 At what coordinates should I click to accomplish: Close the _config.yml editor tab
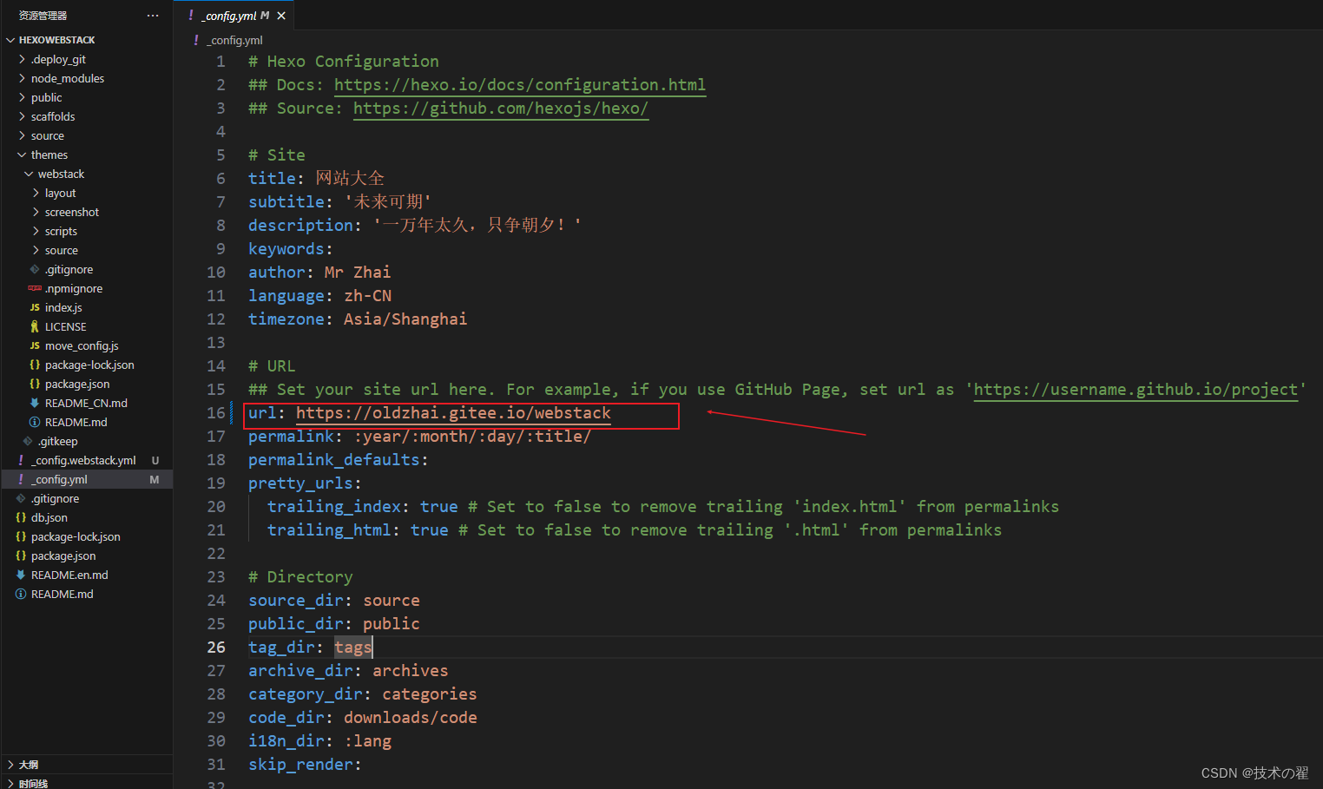(281, 16)
